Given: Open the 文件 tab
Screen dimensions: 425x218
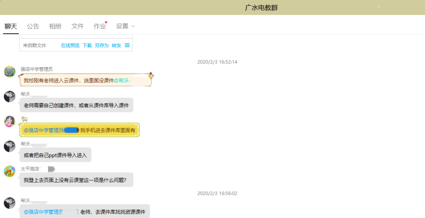Looking at the screenshot, I should (x=78, y=26).
